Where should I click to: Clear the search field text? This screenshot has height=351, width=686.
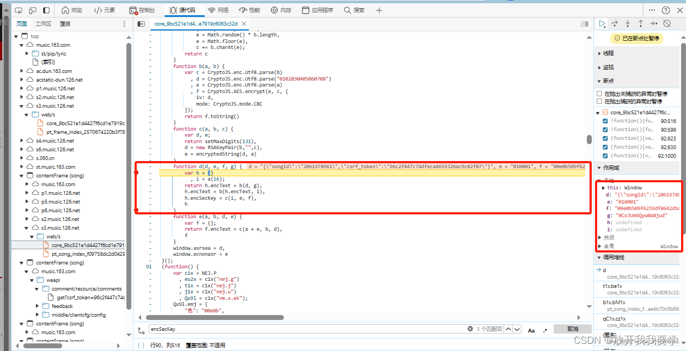[x=470, y=329]
